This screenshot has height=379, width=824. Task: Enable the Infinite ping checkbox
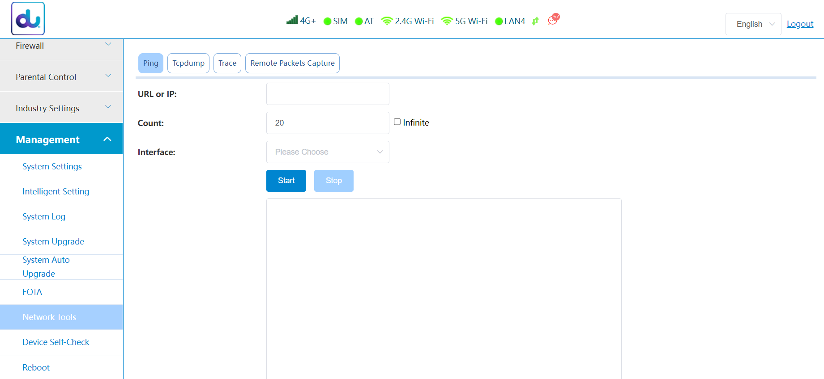point(397,122)
